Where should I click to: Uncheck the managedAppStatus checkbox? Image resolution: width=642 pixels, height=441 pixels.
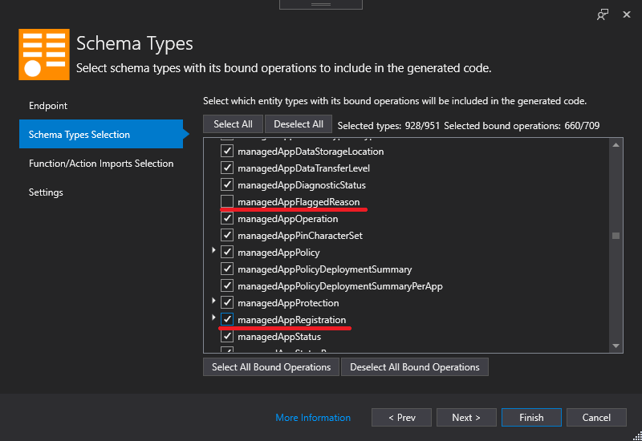coord(227,336)
